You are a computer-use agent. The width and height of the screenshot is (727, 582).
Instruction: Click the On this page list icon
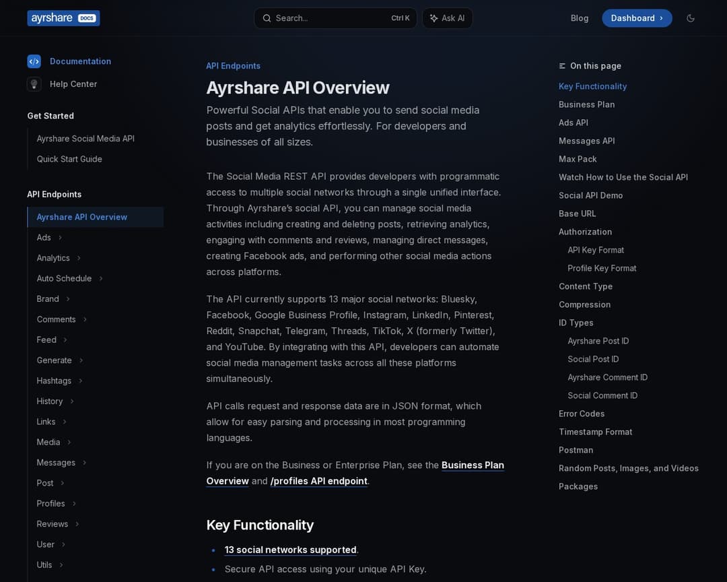(x=562, y=66)
